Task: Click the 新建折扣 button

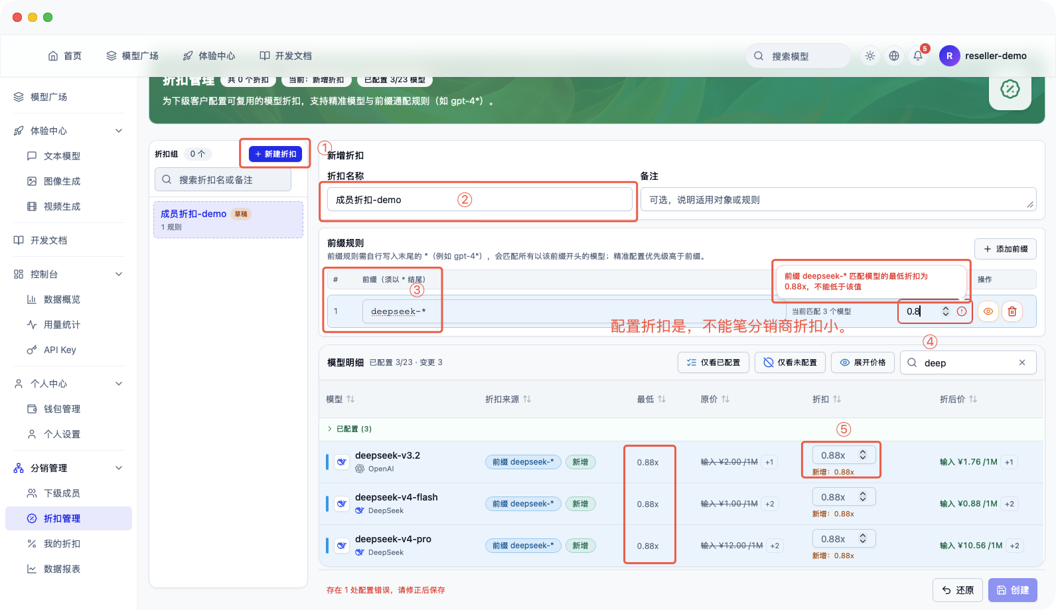Action: (275, 154)
